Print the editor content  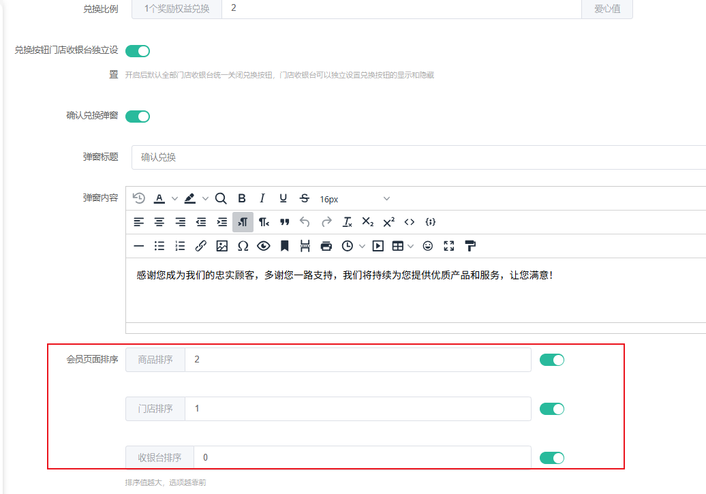click(x=326, y=246)
